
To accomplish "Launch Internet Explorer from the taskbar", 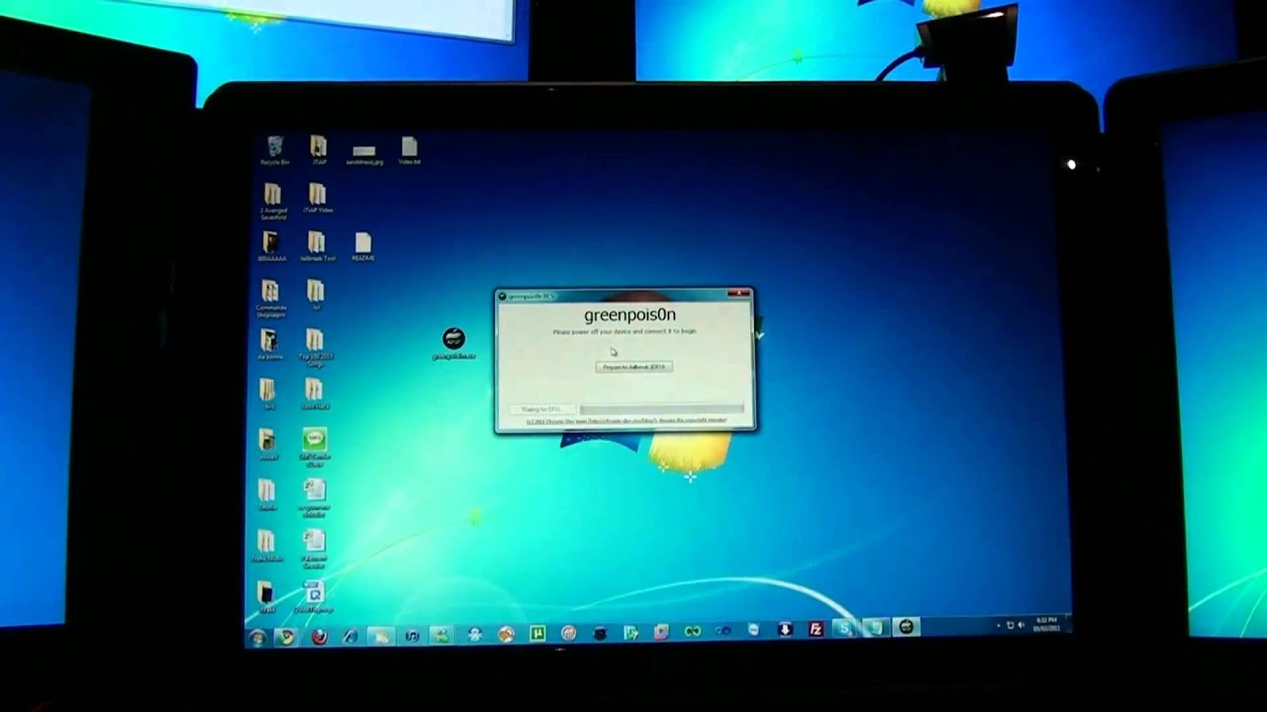I will (x=350, y=636).
